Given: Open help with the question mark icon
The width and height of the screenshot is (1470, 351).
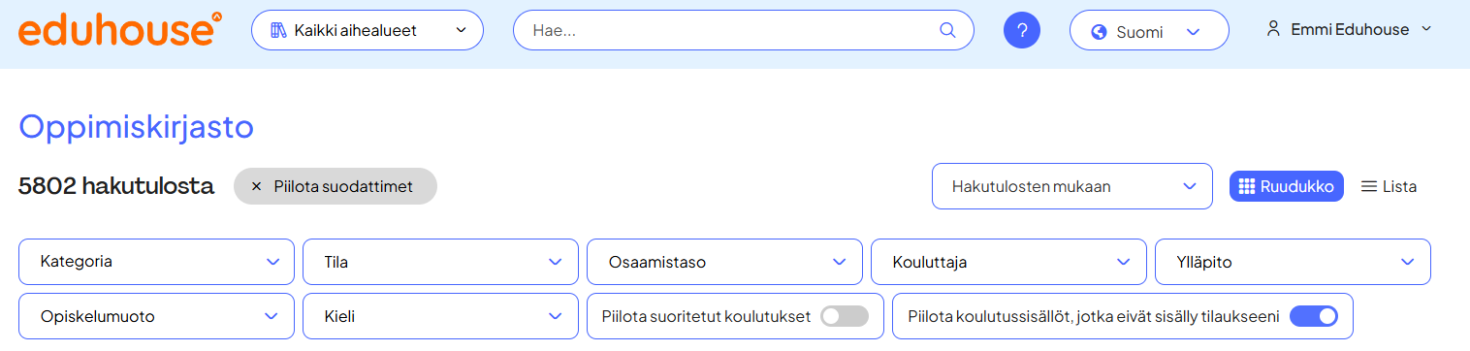Looking at the screenshot, I should click(1021, 30).
